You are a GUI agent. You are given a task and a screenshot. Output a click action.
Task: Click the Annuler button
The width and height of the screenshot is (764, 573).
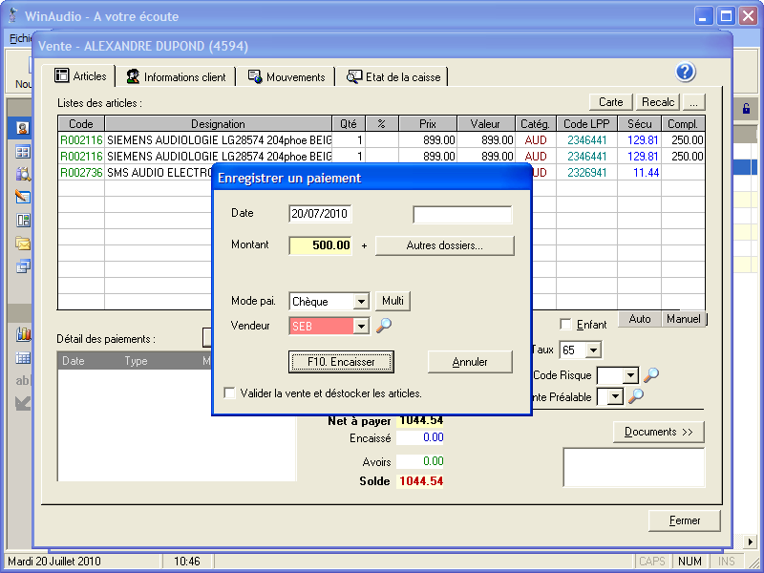[470, 362]
